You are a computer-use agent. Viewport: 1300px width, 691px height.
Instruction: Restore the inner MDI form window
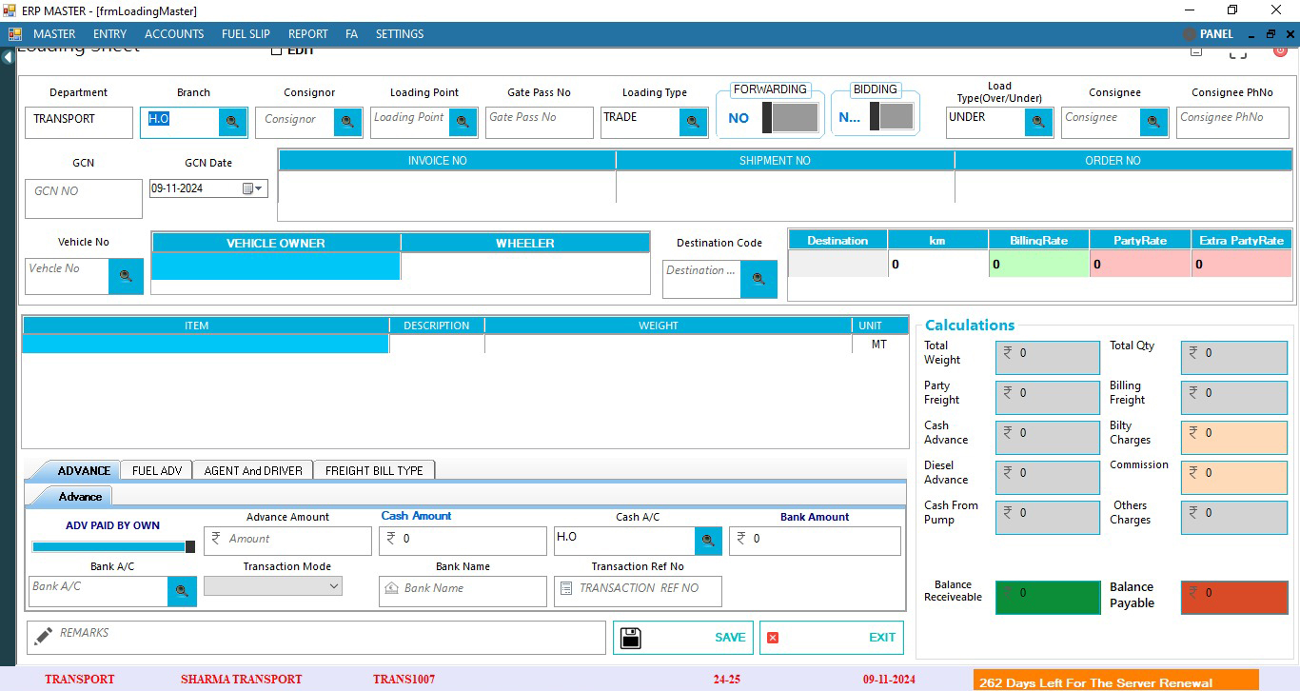pyautogui.click(x=1270, y=34)
